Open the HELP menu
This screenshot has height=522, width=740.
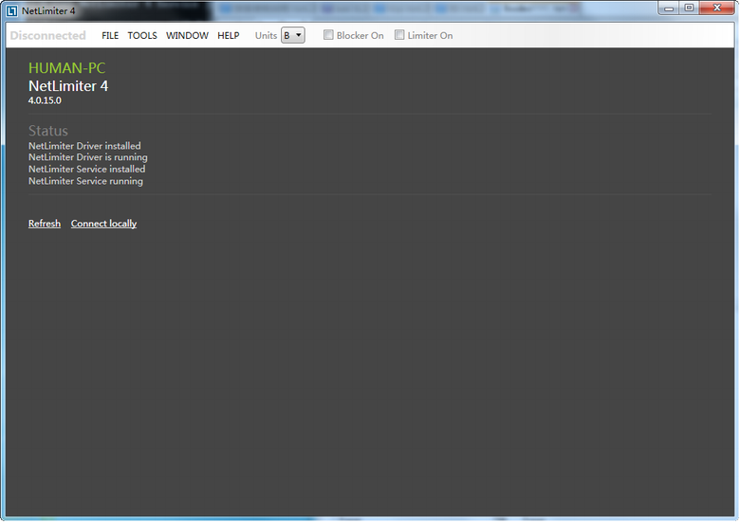pyautogui.click(x=229, y=35)
